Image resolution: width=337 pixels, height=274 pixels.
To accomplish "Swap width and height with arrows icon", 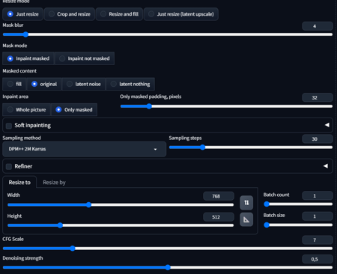I will point(246,203).
